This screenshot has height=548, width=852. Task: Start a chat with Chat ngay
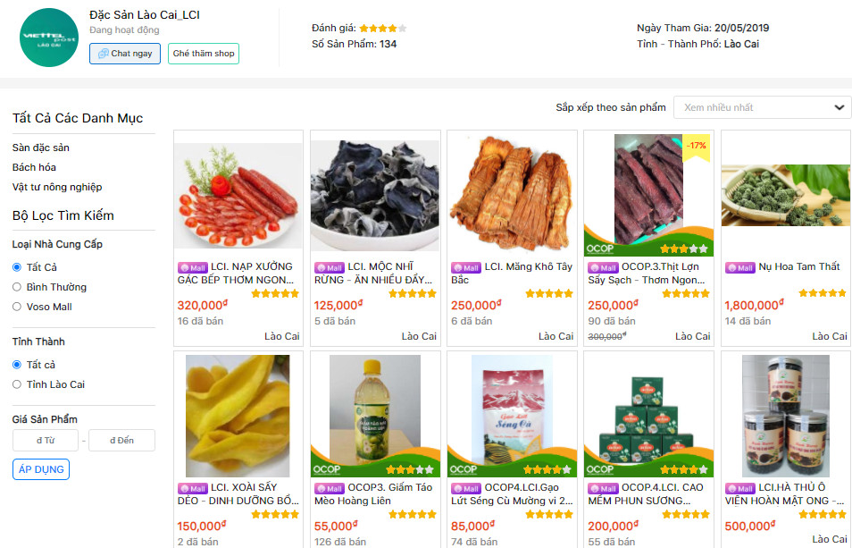(125, 54)
